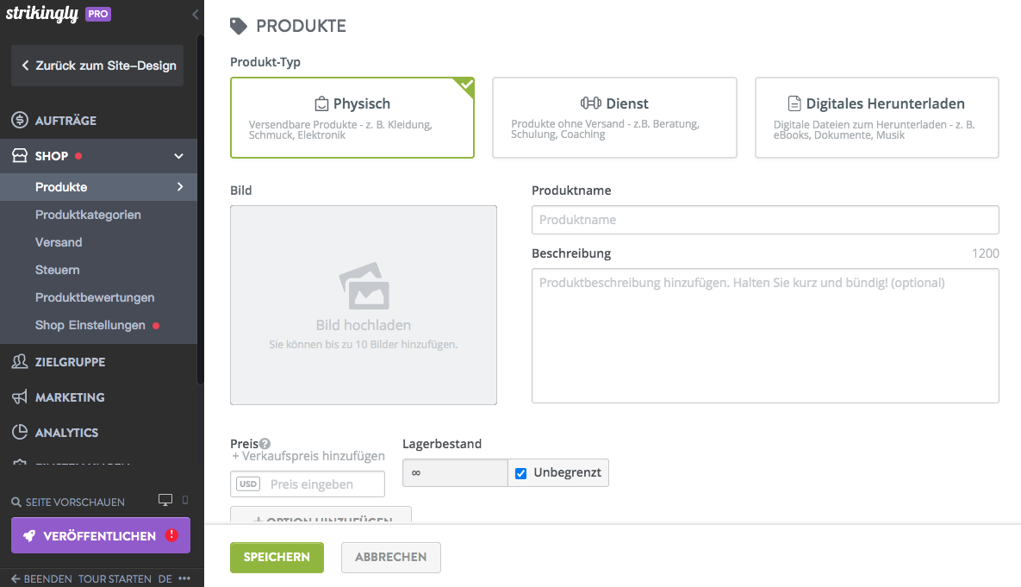The image size is (1021, 587).
Task: Click the Zielgruppe people icon
Action: coord(20,361)
